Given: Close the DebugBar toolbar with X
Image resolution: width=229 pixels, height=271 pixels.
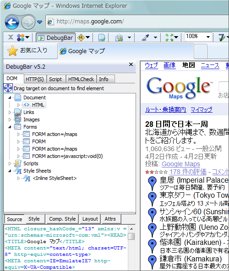Looking at the screenshot, I should pos(11,37).
